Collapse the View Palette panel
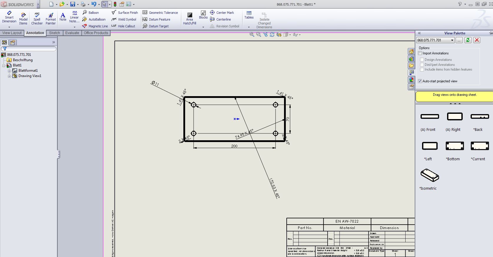 [x=419, y=33]
